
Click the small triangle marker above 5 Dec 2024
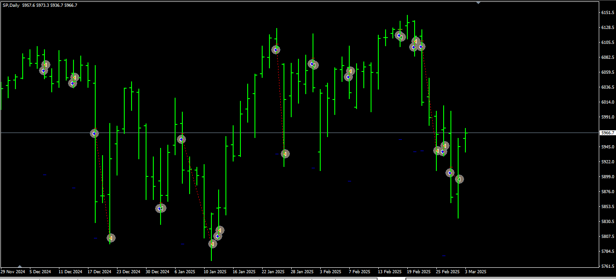(20, 266)
